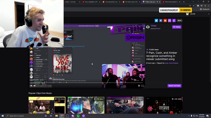Open OBS Studio from the taskbar
Viewport: 211px width, 118px height.
pyautogui.click(x=67, y=116)
